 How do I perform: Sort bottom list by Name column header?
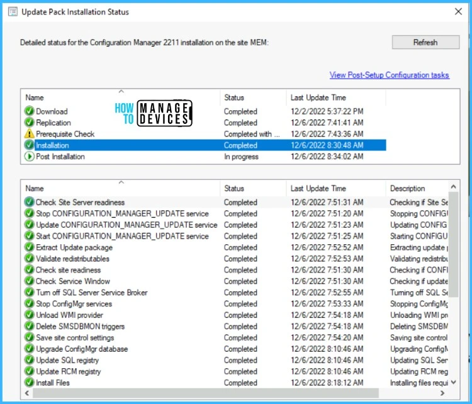[x=120, y=188]
